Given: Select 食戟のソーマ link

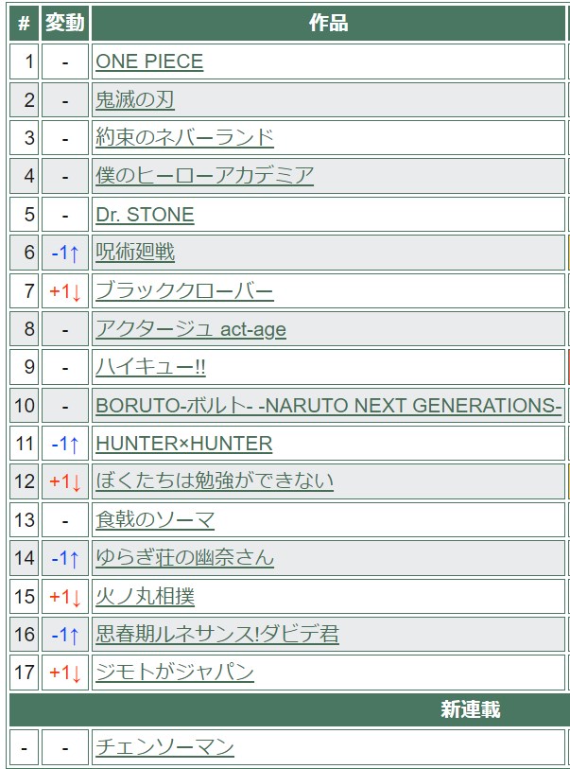Looking at the screenshot, I should (155, 519).
